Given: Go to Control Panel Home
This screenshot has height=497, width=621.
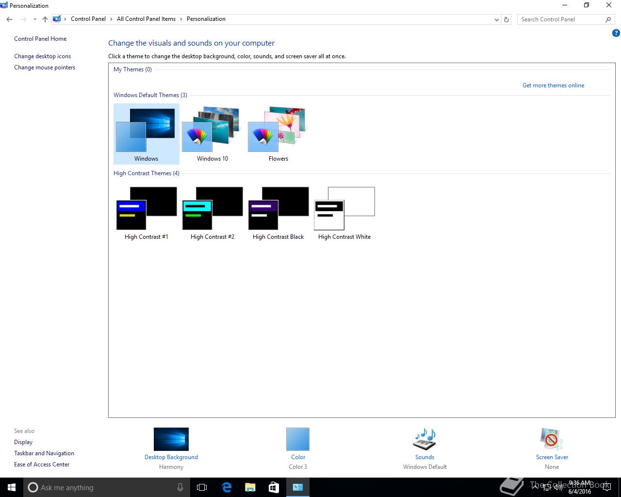Looking at the screenshot, I should point(40,39).
